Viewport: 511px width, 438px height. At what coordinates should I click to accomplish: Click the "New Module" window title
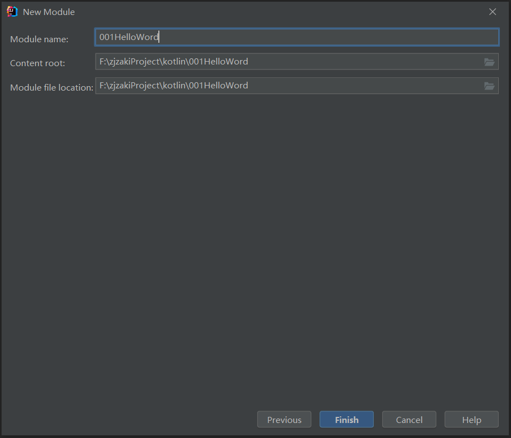click(x=49, y=12)
